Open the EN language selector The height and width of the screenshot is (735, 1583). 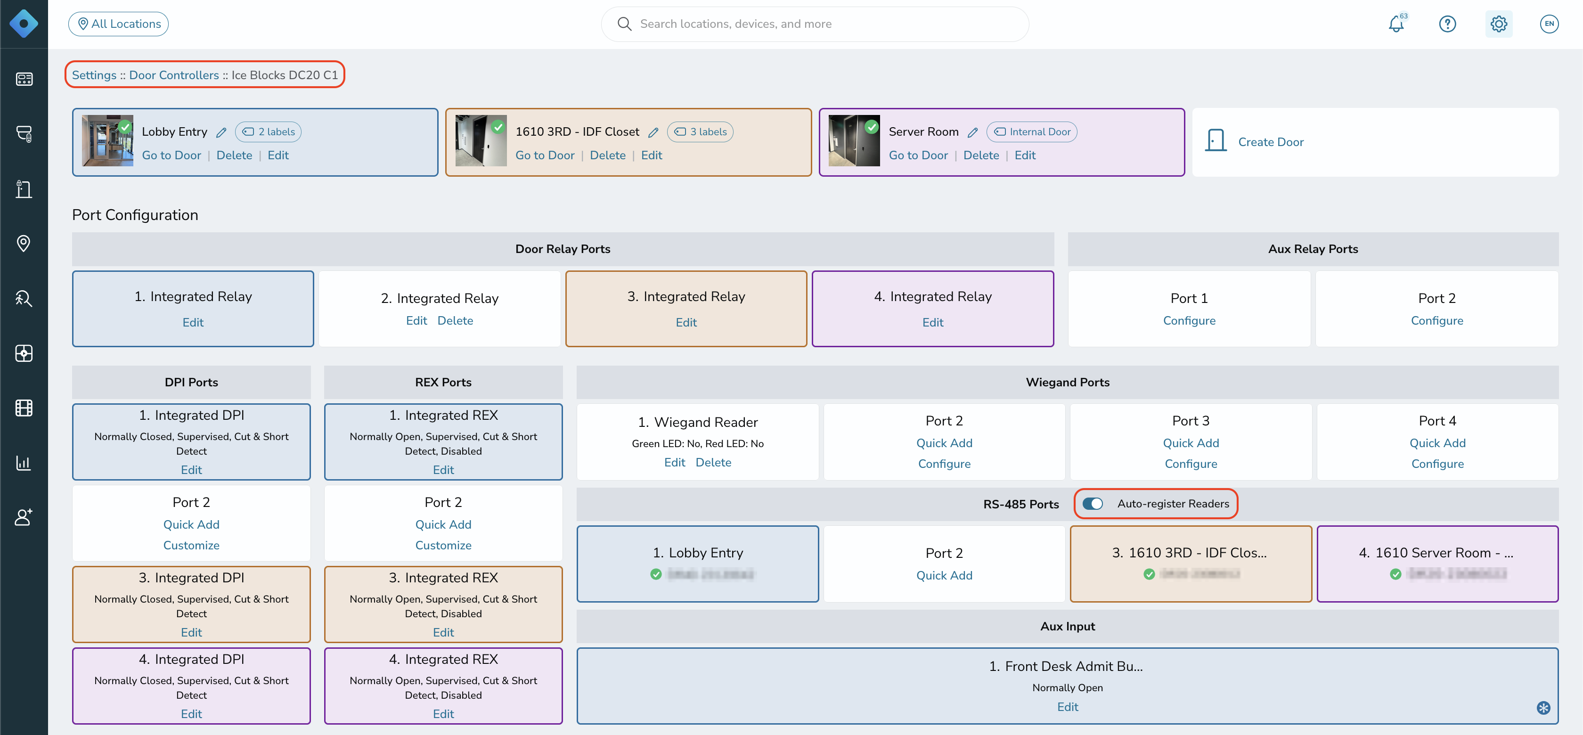(1549, 24)
